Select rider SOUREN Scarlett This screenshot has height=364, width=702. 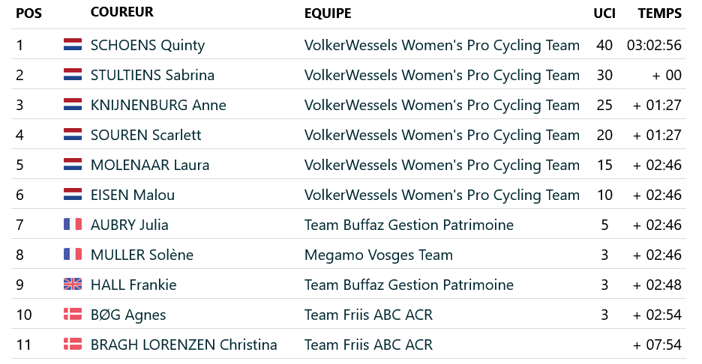click(145, 135)
